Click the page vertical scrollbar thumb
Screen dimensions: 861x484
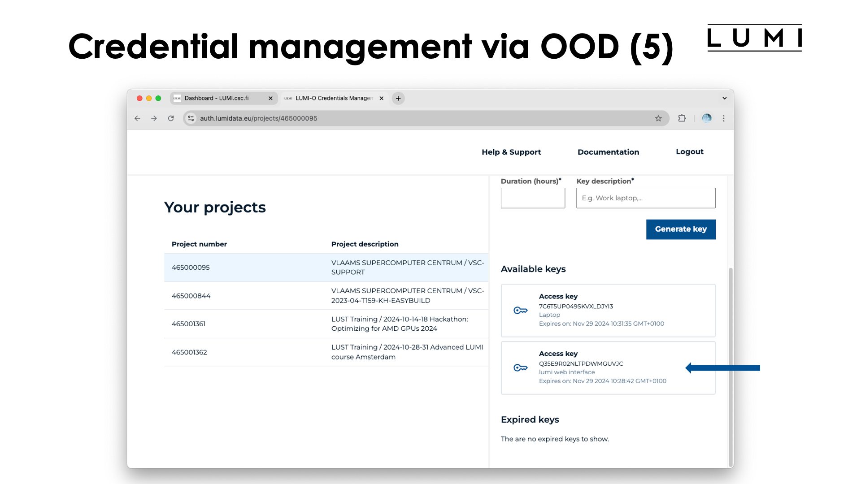click(x=731, y=367)
